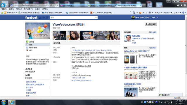
Task: Open the Tools (T) menu
Action: pyautogui.click(x=37, y=9)
